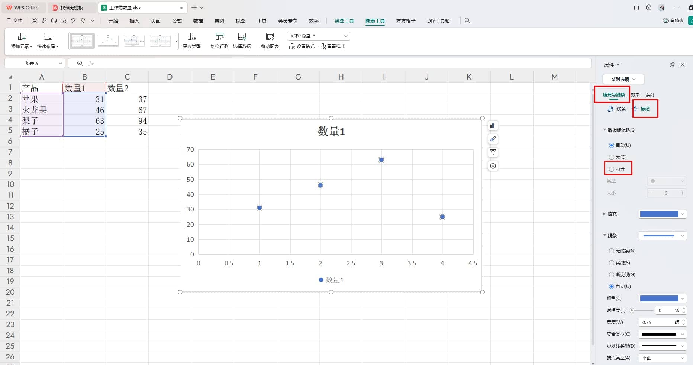The height and width of the screenshot is (365, 693).
Task: Click the line Width (宽度) input field
Action: [658, 322]
